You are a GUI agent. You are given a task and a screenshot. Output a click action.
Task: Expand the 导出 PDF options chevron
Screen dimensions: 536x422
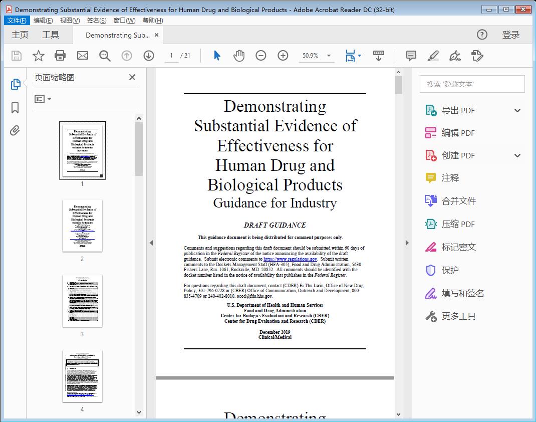pyautogui.click(x=517, y=110)
